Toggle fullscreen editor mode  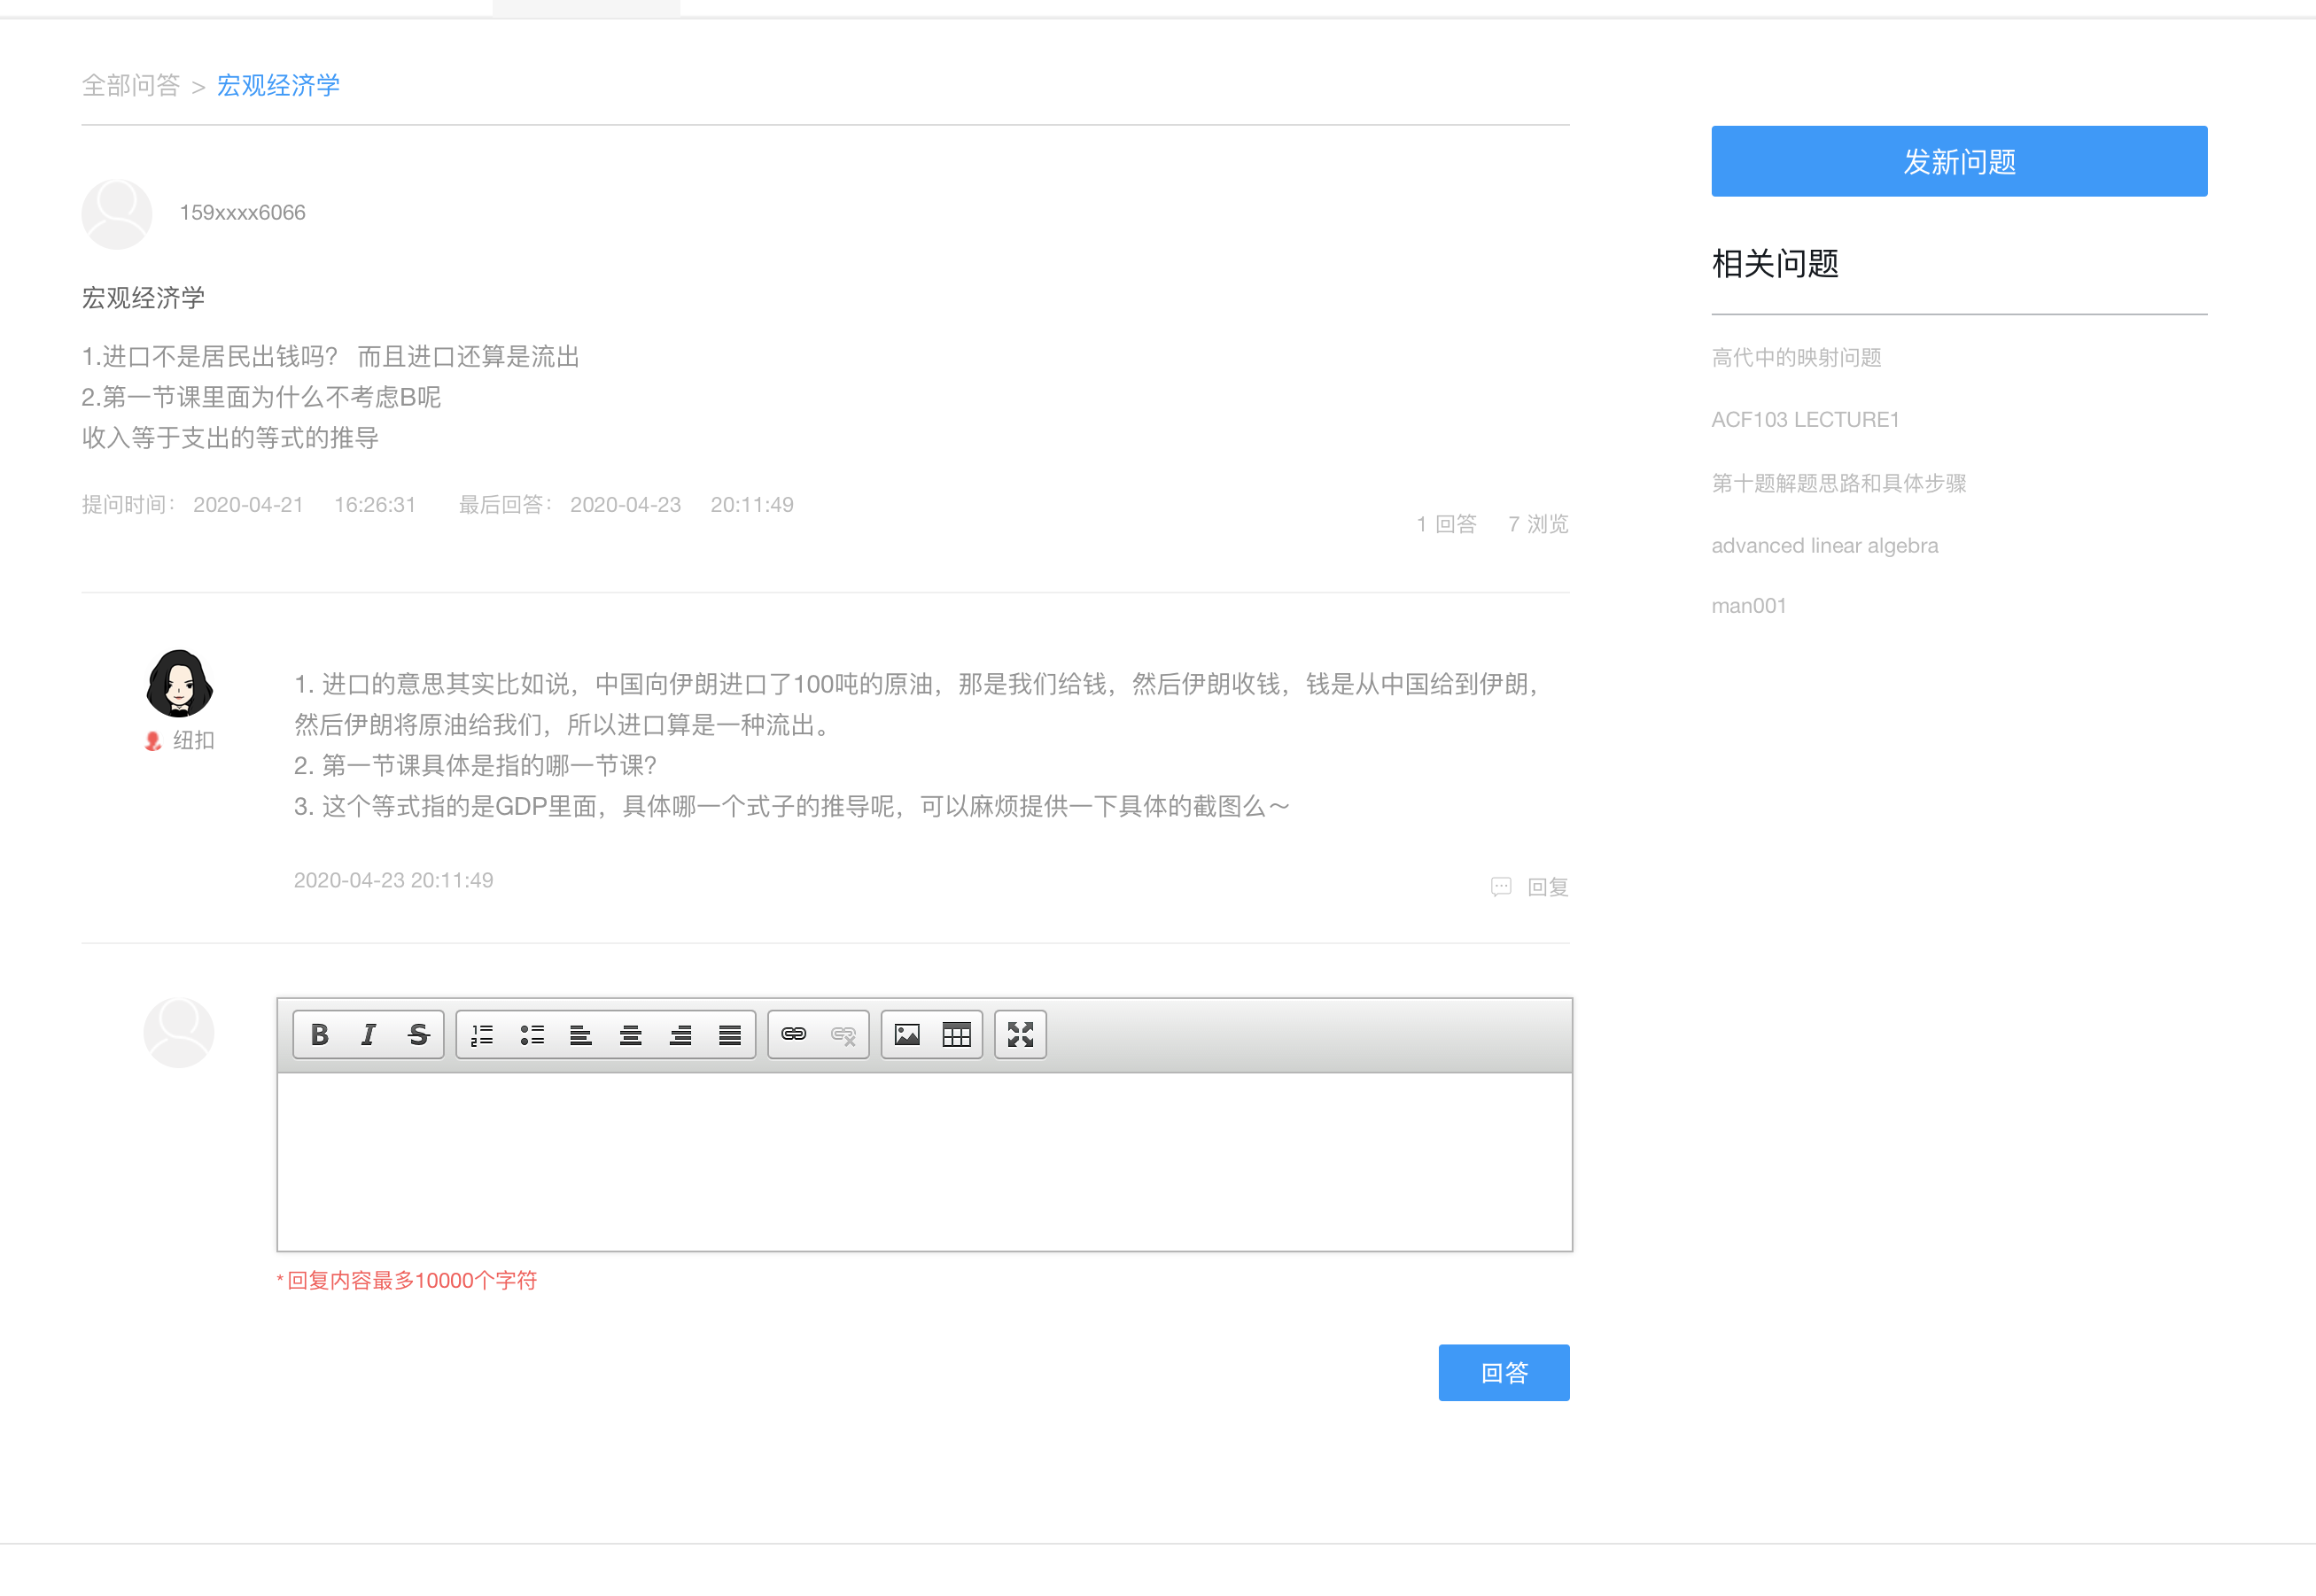pos(1021,1034)
